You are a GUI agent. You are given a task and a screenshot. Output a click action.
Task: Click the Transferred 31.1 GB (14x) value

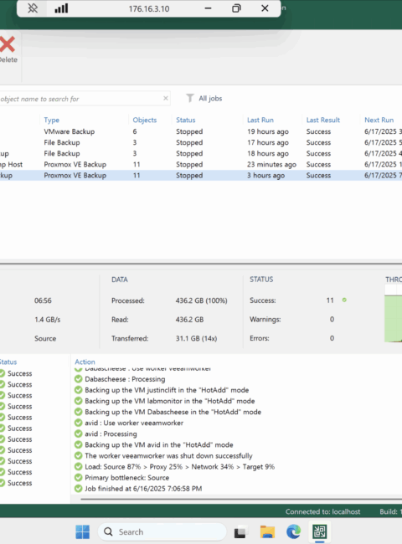coord(196,338)
